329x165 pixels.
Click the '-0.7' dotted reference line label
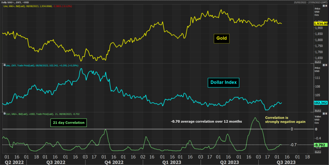tap(293, 145)
